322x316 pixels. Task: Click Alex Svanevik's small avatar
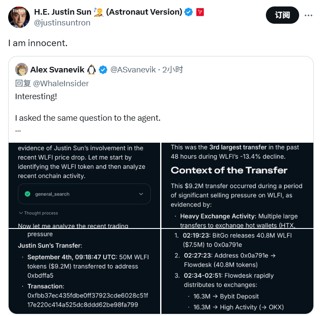[x=22, y=69]
